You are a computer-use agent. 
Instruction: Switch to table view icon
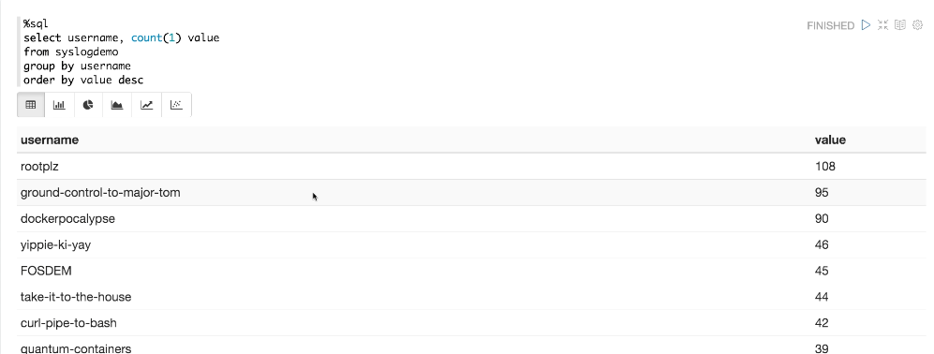point(31,105)
